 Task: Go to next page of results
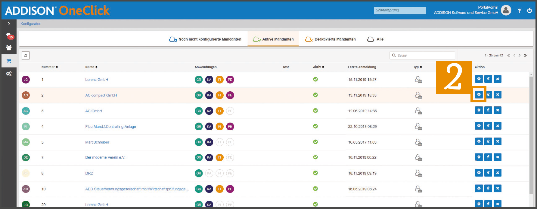[520, 55]
